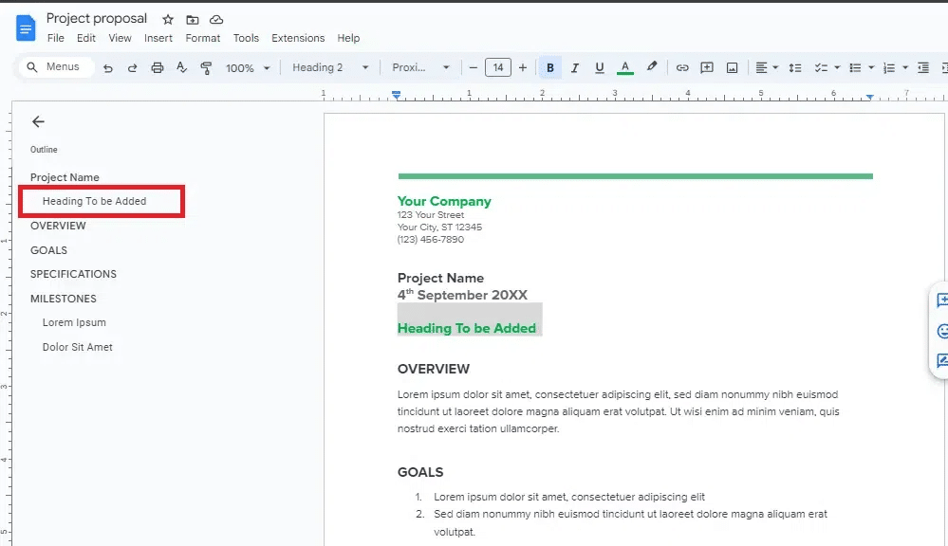
Task: Click decrease indent icon
Action: [x=923, y=67]
